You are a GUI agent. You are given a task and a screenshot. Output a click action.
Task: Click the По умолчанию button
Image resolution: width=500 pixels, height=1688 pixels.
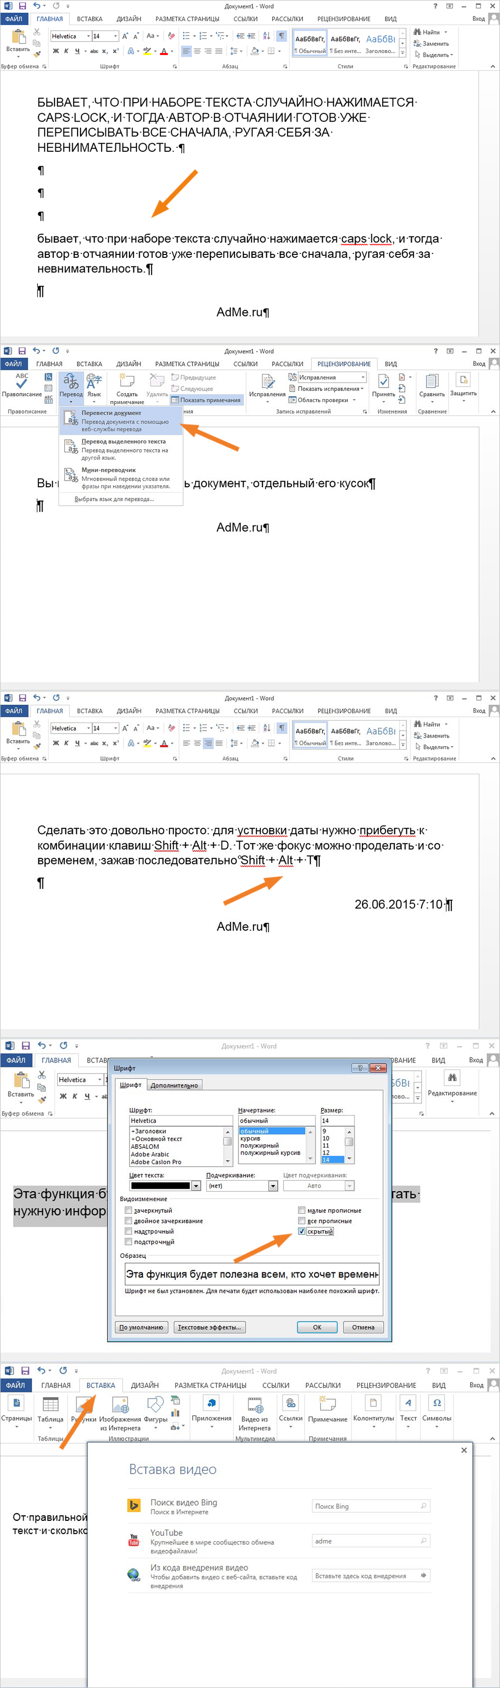[x=141, y=1327]
